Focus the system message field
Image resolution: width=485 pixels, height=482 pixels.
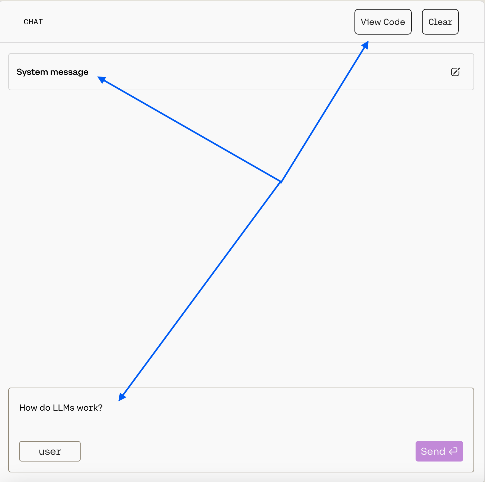224,72
